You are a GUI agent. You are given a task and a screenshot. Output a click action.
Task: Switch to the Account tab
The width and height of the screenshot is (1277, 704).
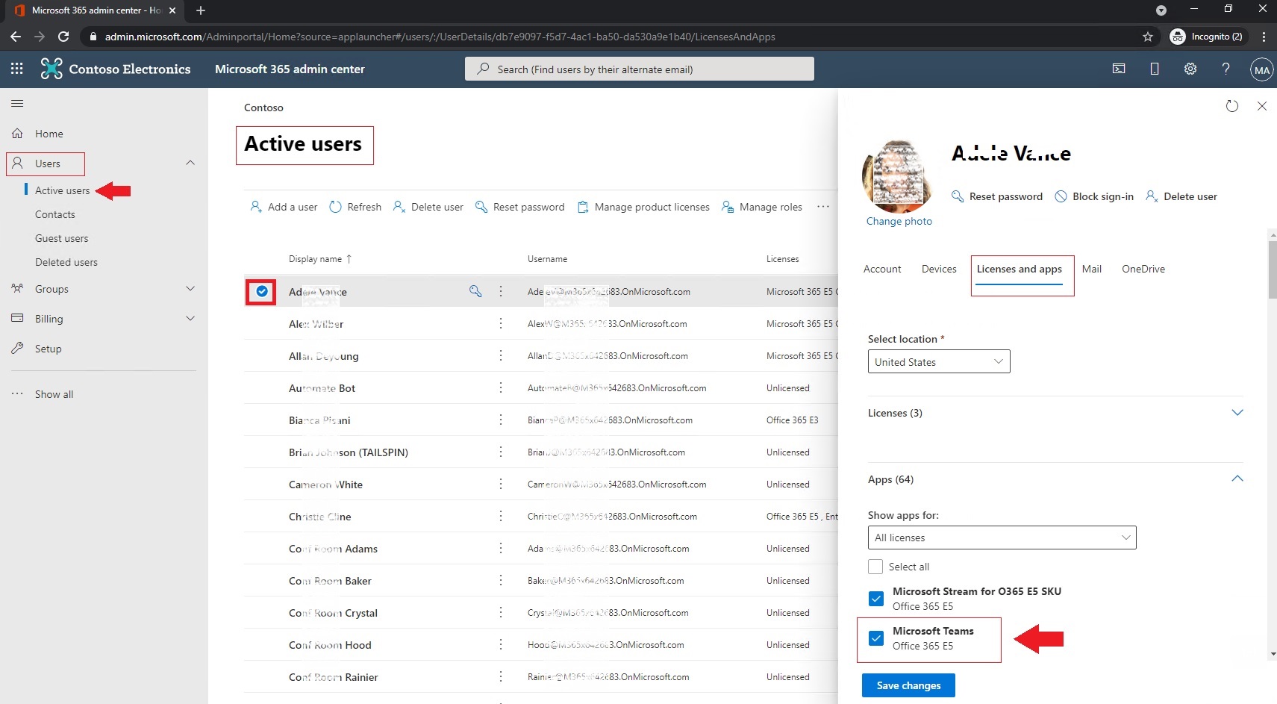[882, 269]
